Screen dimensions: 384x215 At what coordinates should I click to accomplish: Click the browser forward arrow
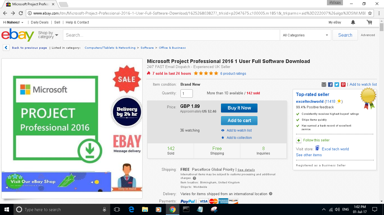click(x=13, y=13)
